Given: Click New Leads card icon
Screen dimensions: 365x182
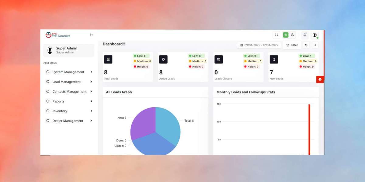Looking at the screenshot, I should tap(274, 59).
